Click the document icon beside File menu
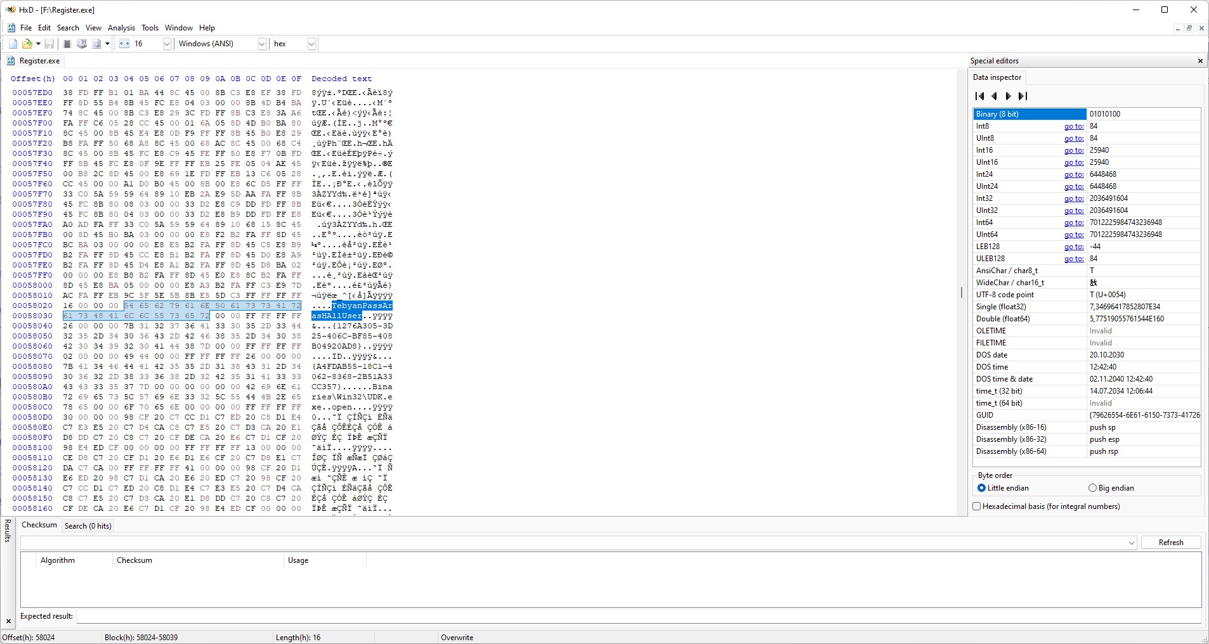This screenshot has height=644, width=1209. point(11,28)
